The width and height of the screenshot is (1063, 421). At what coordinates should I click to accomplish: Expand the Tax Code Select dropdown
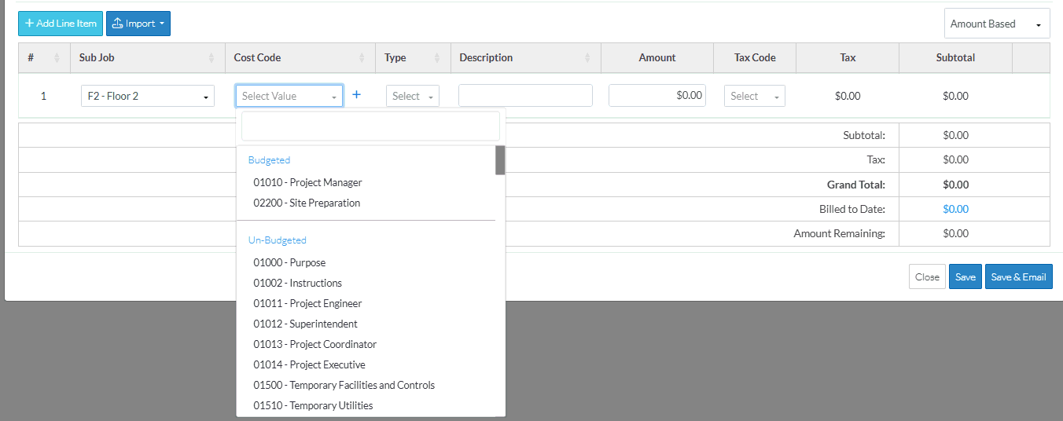click(x=754, y=96)
